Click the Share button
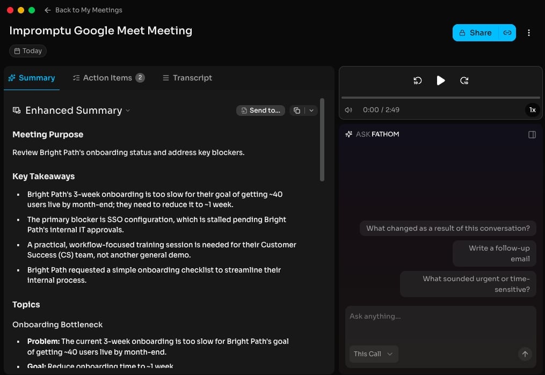Viewport: 545px width, 375px height. (x=476, y=33)
